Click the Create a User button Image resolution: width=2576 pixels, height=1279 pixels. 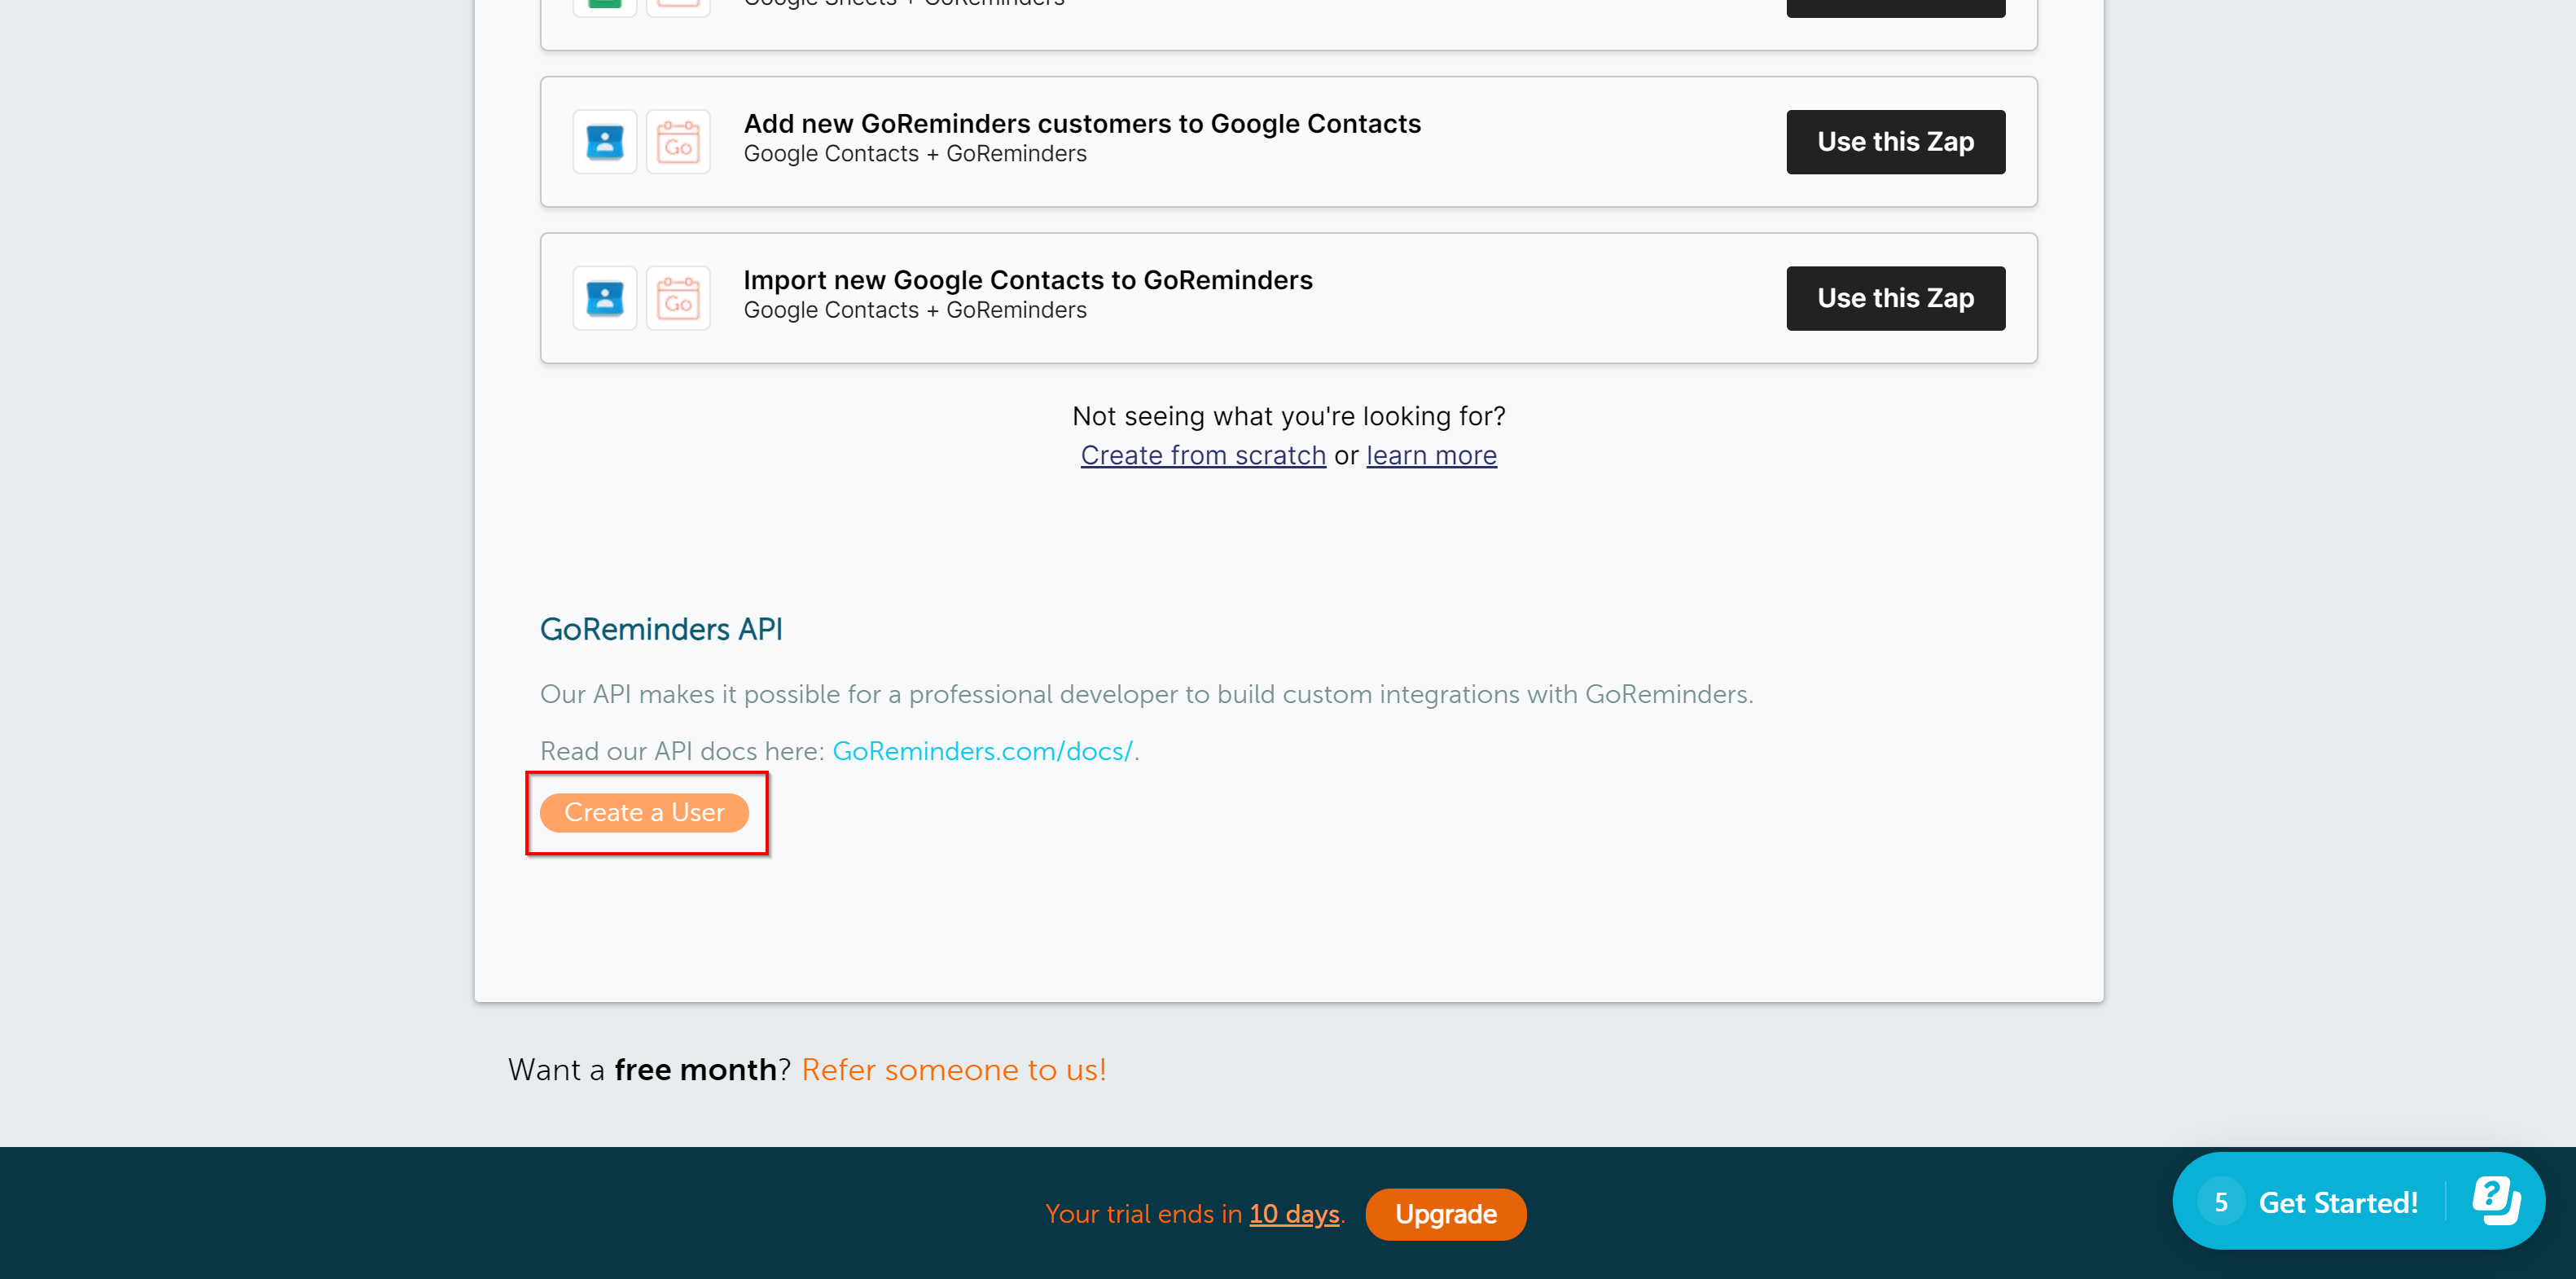(x=644, y=812)
